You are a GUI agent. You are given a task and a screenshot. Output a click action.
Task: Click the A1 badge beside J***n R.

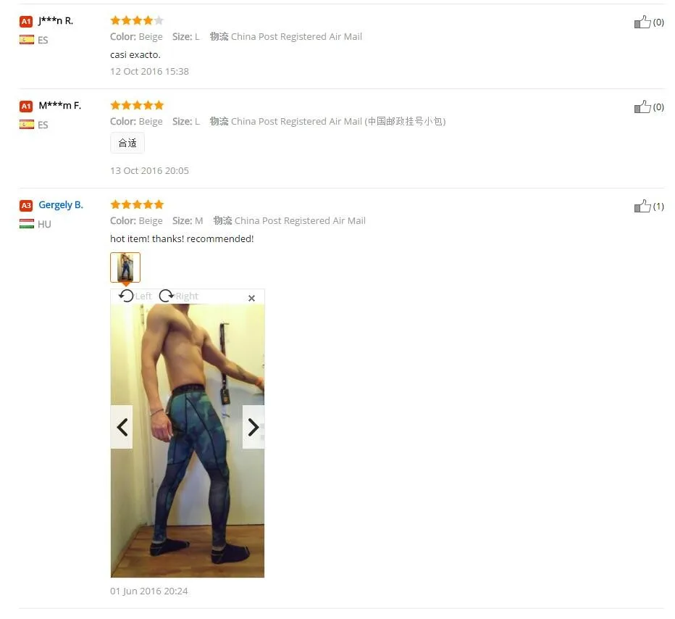26,21
